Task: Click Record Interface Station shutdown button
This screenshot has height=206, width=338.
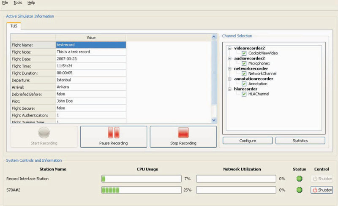Action: [322, 179]
